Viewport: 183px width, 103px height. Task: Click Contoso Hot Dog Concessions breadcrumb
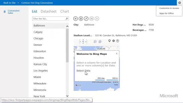tap(37, 3)
